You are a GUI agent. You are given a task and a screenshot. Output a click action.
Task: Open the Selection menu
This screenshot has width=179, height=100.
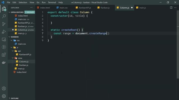tap(23, 2)
